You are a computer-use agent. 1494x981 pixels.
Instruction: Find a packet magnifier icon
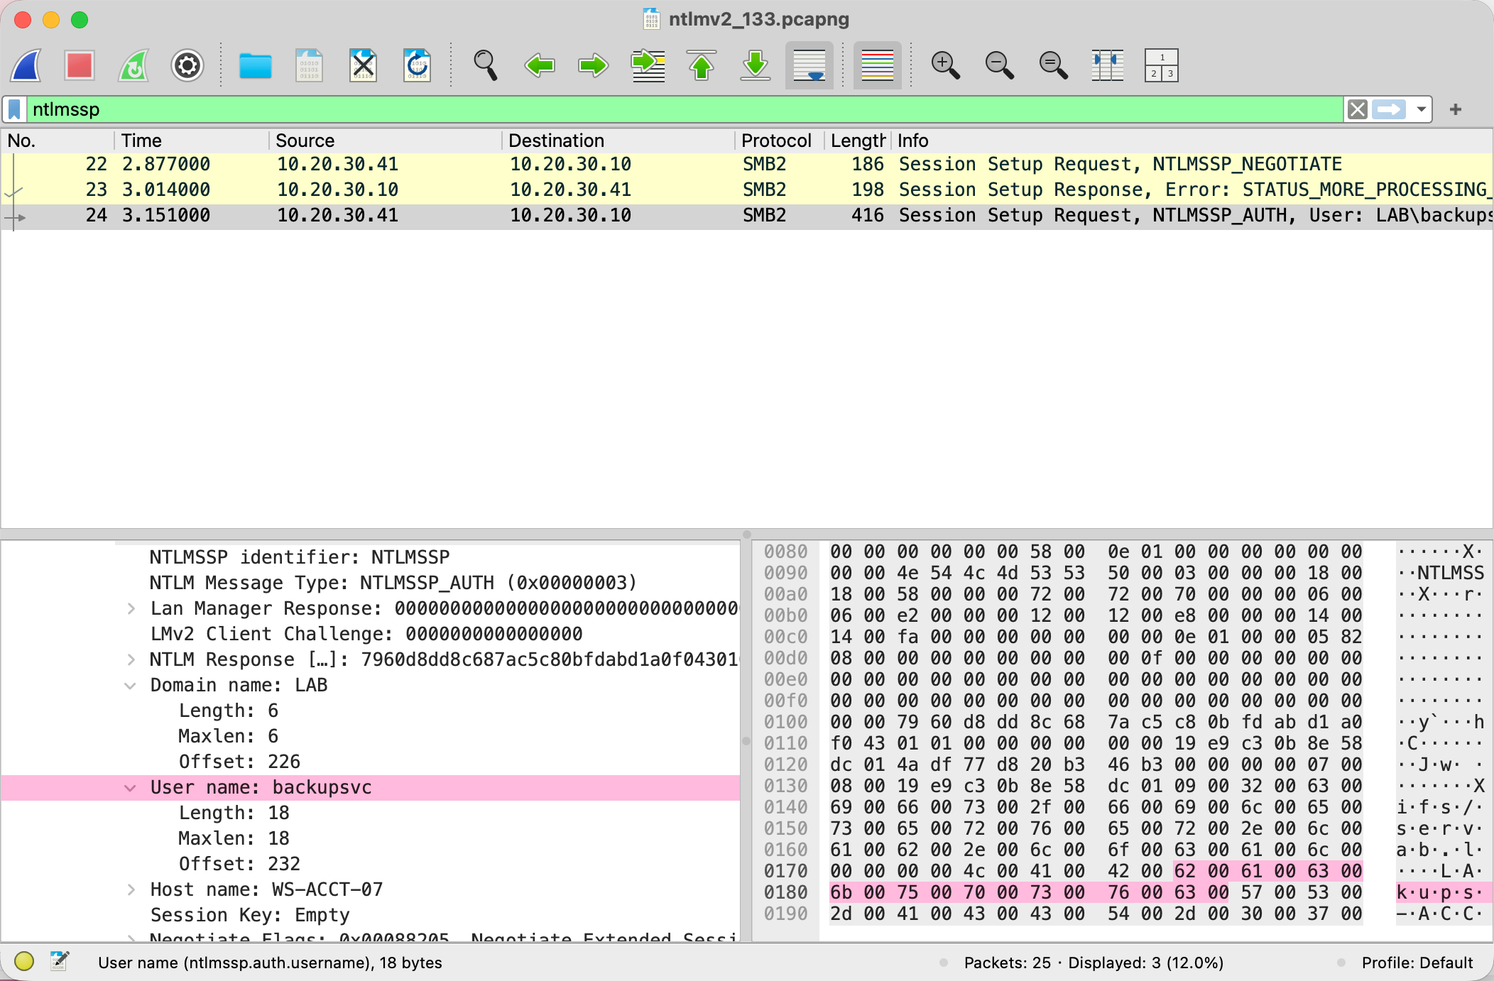click(486, 66)
